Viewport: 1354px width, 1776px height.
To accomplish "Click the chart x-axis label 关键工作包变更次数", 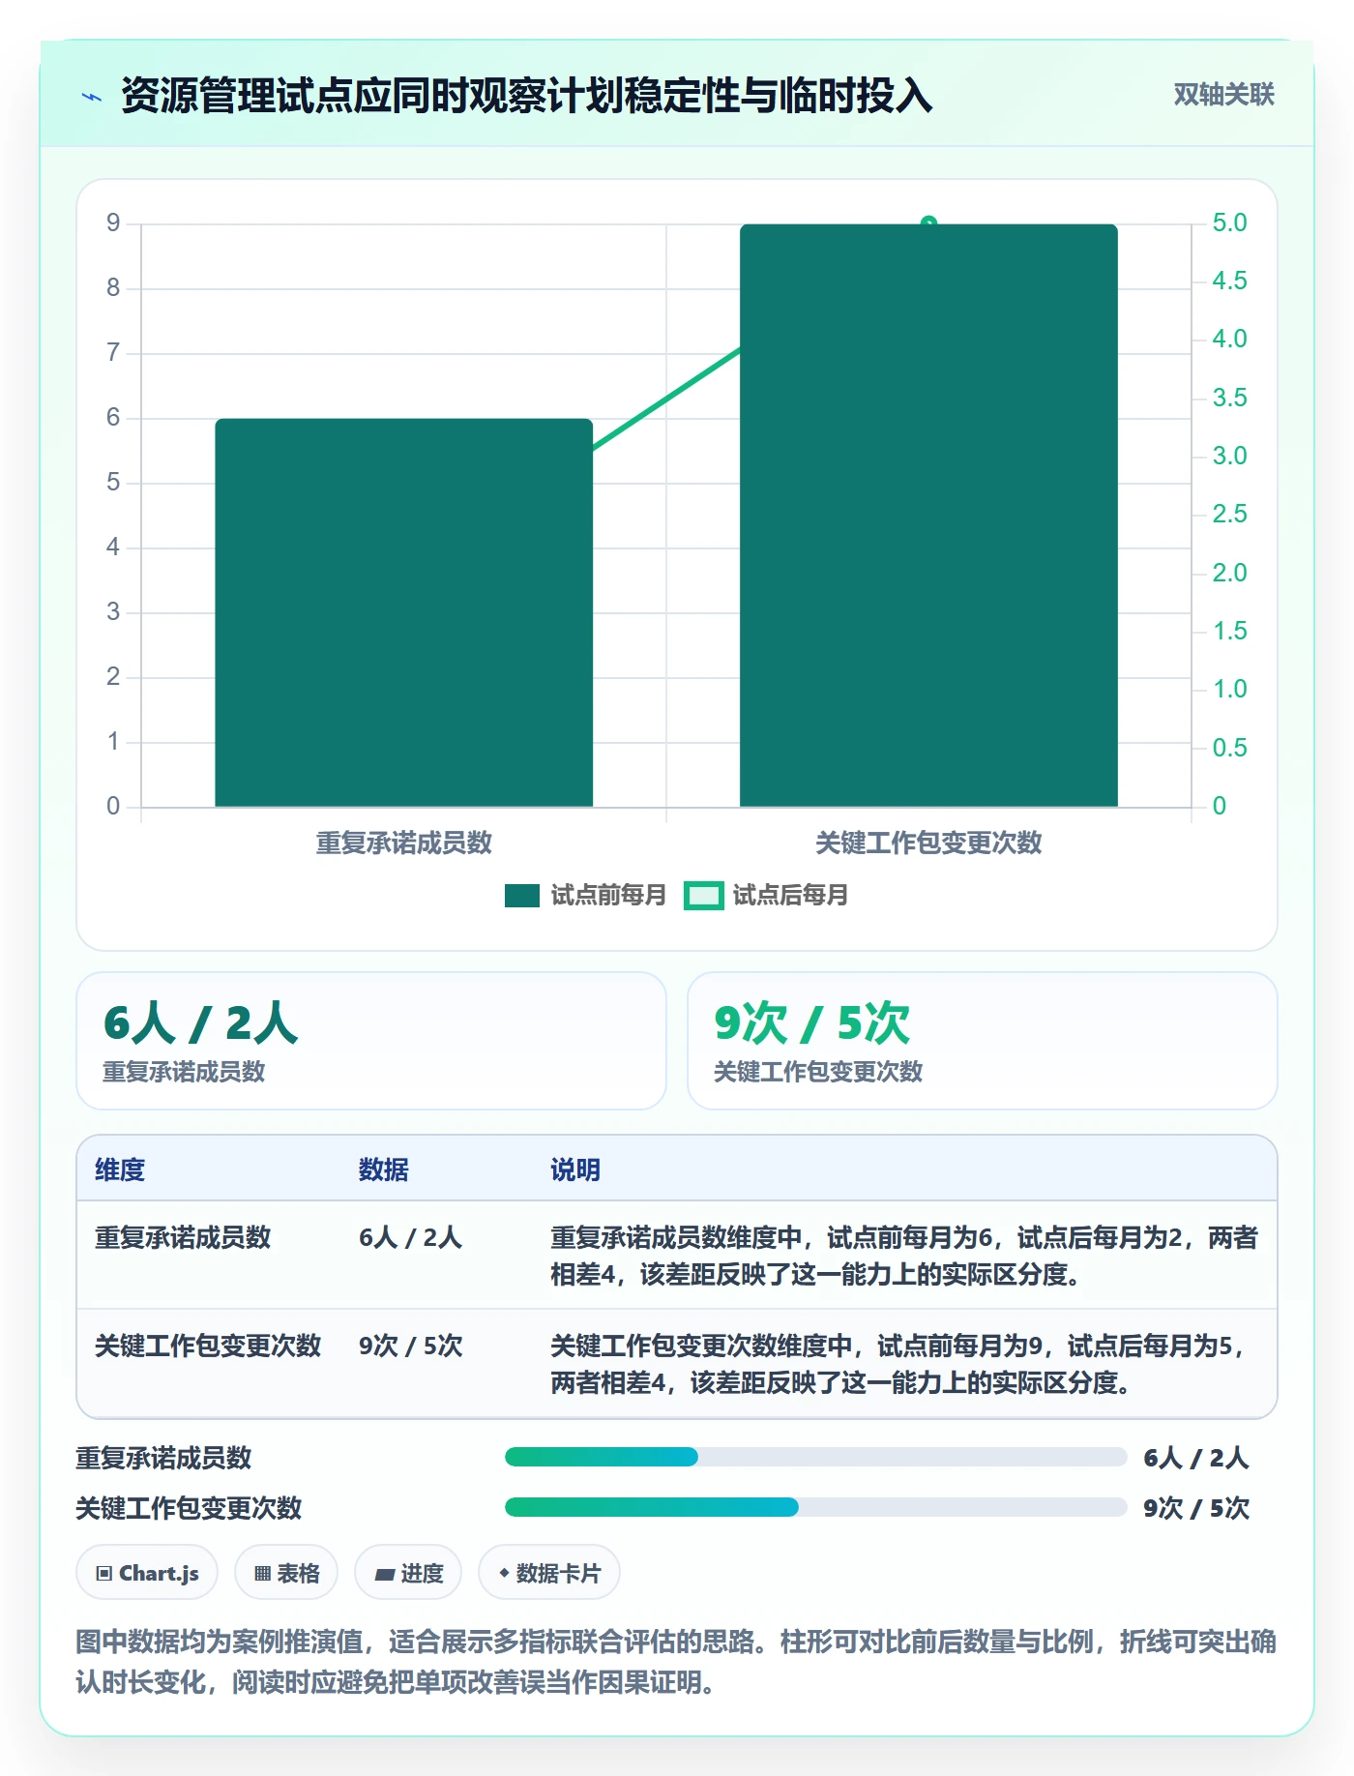I will (928, 843).
